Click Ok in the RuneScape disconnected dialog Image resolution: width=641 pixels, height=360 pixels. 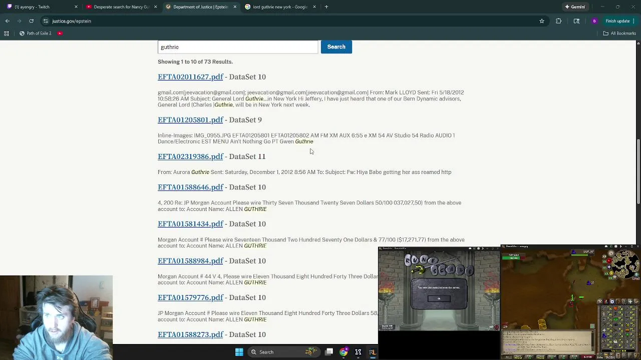point(439,298)
